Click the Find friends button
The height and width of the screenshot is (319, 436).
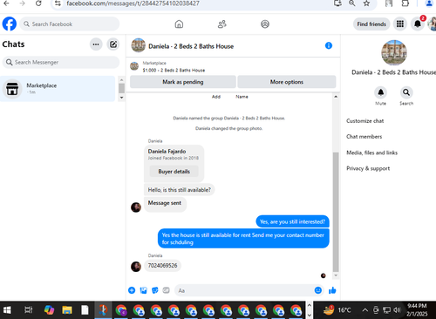(371, 24)
